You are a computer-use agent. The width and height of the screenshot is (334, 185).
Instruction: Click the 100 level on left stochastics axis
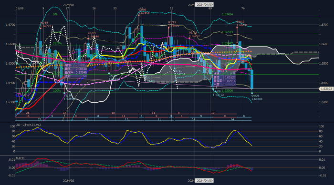pos(12,127)
